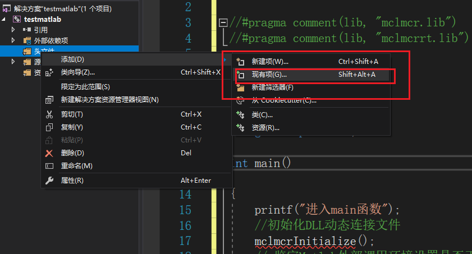
Task: Click the 新建项 new item icon
Action: [x=240, y=62]
